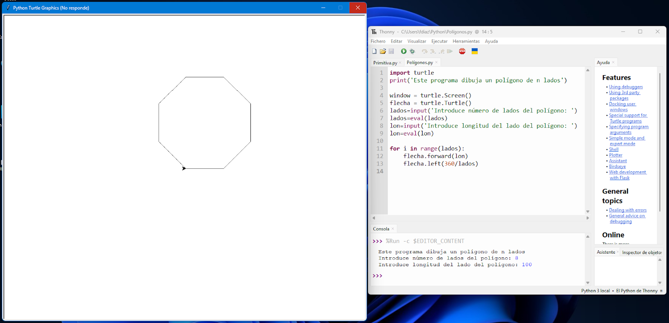Image resolution: width=669 pixels, height=323 pixels.
Task: Click line 12 'flecha.forward(lon)' in editor
Action: [x=435, y=156]
